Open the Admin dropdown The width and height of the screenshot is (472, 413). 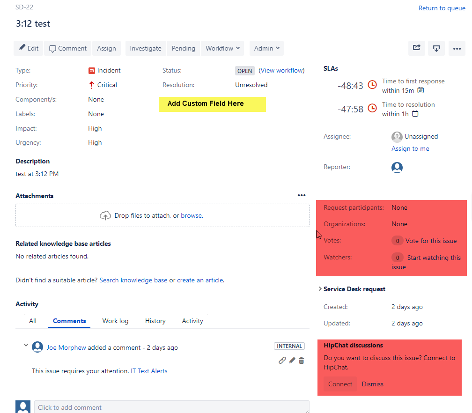(266, 48)
